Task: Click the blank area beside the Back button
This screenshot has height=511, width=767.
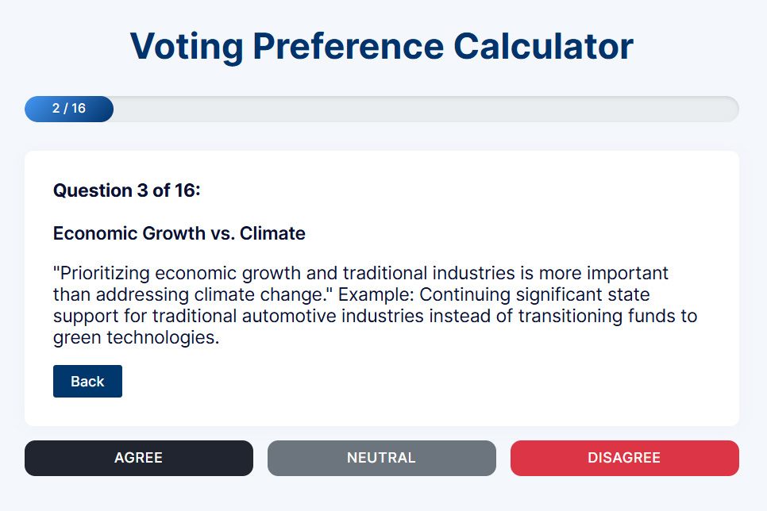Action: [416, 381]
